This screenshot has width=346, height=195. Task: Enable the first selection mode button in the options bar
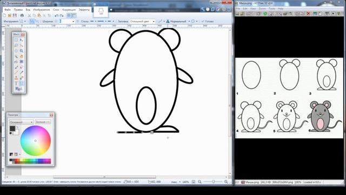[32, 22]
